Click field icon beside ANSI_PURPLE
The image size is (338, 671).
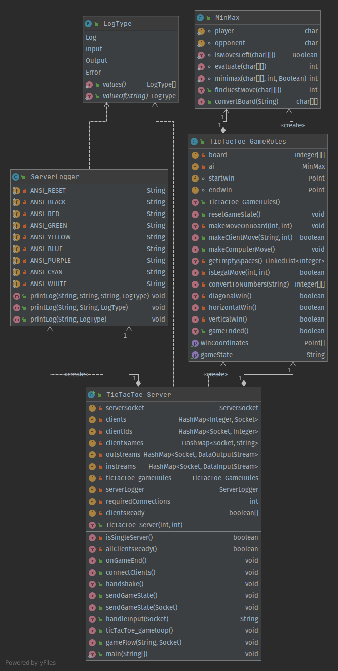(16, 260)
